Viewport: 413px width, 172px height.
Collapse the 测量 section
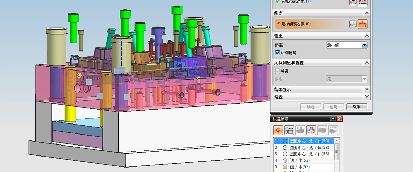click(x=367, y=36)
